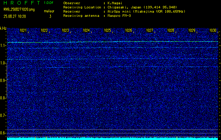The height and width of the screenshot is (140, 221).
Task: Click the 1.0 frequency axis label
Action: [2, 63]
